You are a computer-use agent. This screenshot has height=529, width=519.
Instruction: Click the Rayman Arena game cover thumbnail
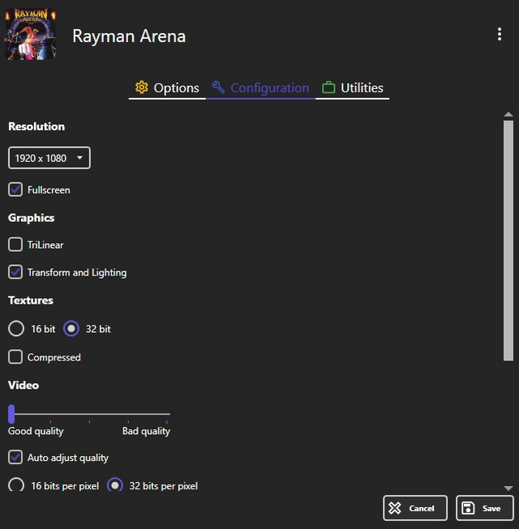tap(30, 34)
